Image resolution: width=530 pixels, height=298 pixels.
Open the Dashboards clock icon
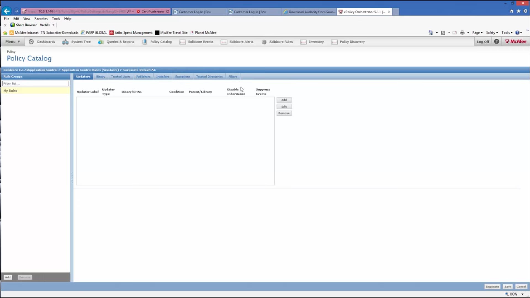[x=31, y=42]
